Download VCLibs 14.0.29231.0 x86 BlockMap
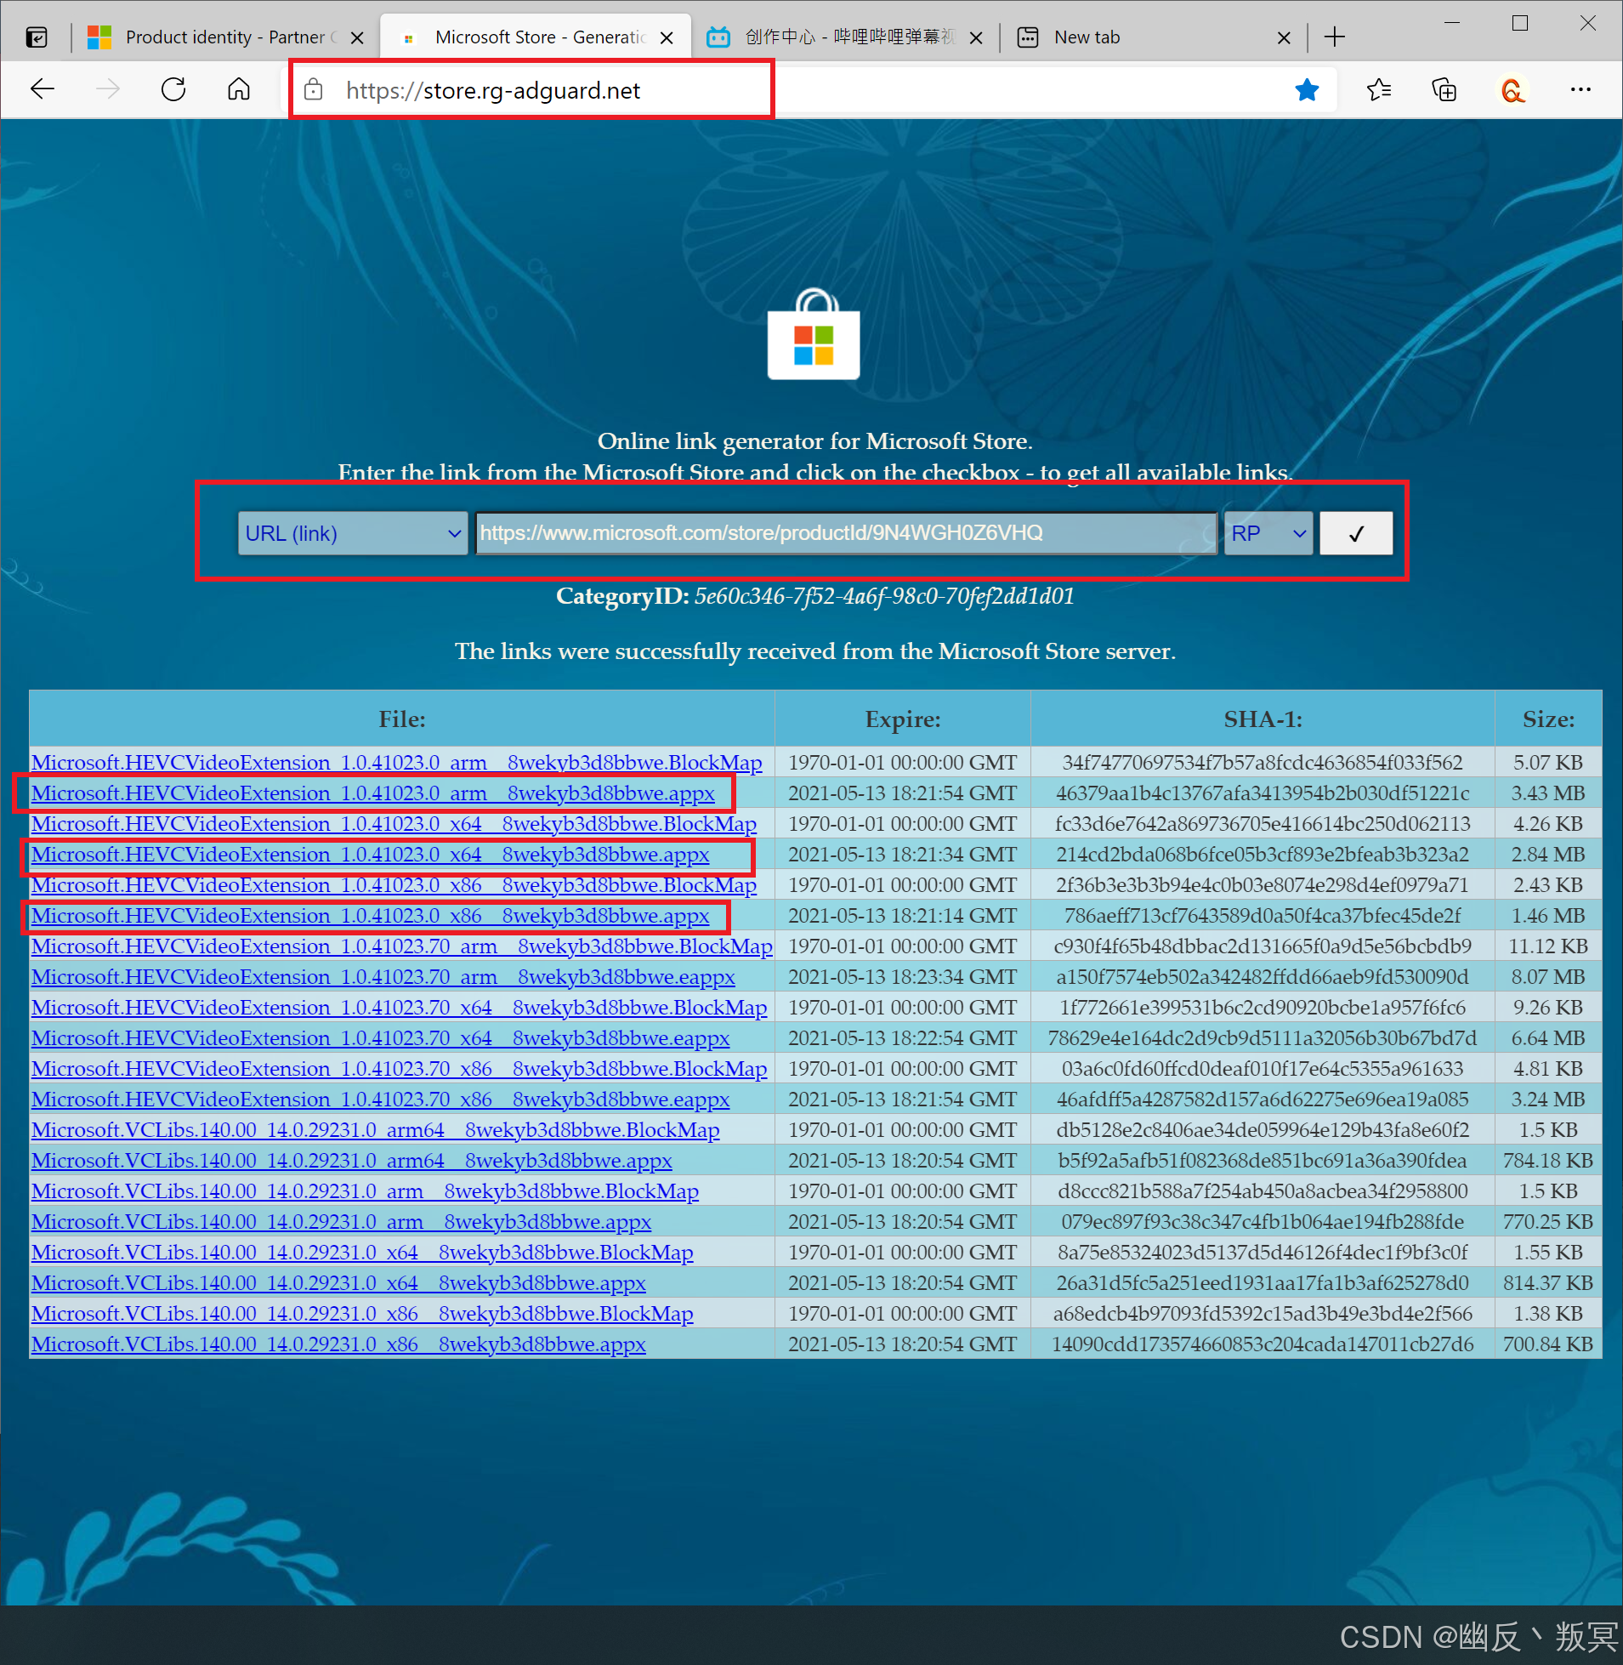This screenshot has width=1623, height=1665. (362, 1314)
